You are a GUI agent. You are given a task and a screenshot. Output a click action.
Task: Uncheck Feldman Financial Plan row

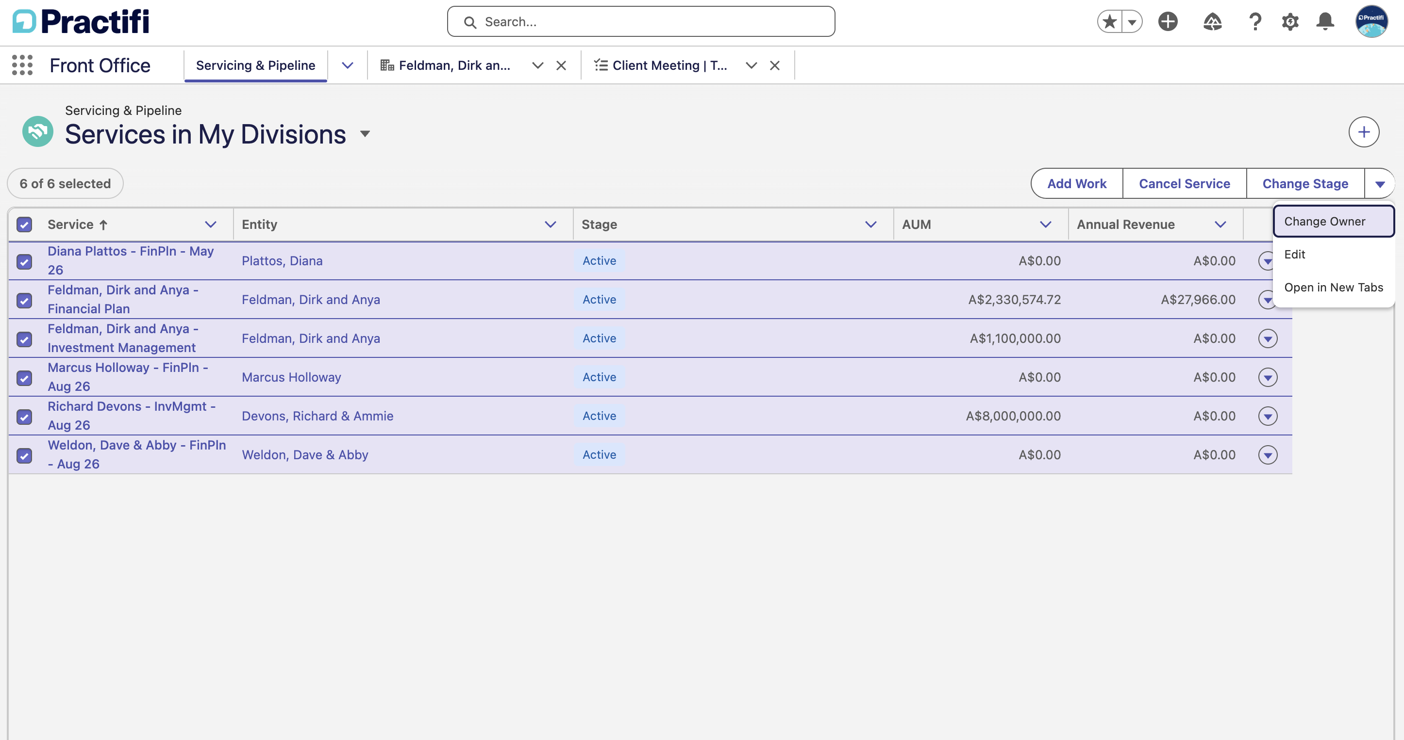click(24, 300)
